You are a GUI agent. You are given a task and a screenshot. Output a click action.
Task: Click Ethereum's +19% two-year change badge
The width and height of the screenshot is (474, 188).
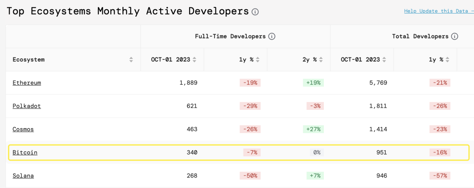pos(313,83)
